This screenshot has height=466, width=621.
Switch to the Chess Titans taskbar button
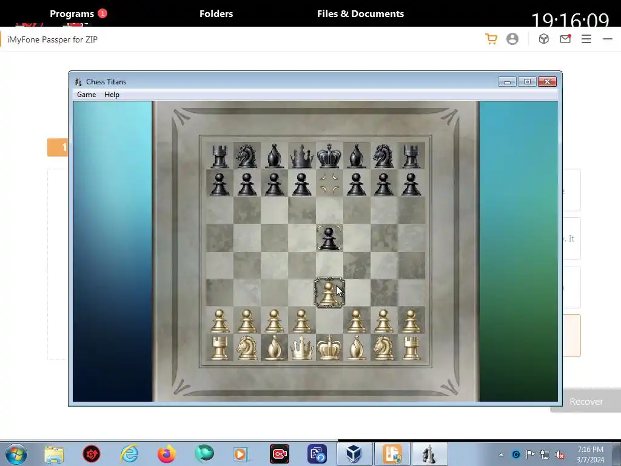point(430,454)
